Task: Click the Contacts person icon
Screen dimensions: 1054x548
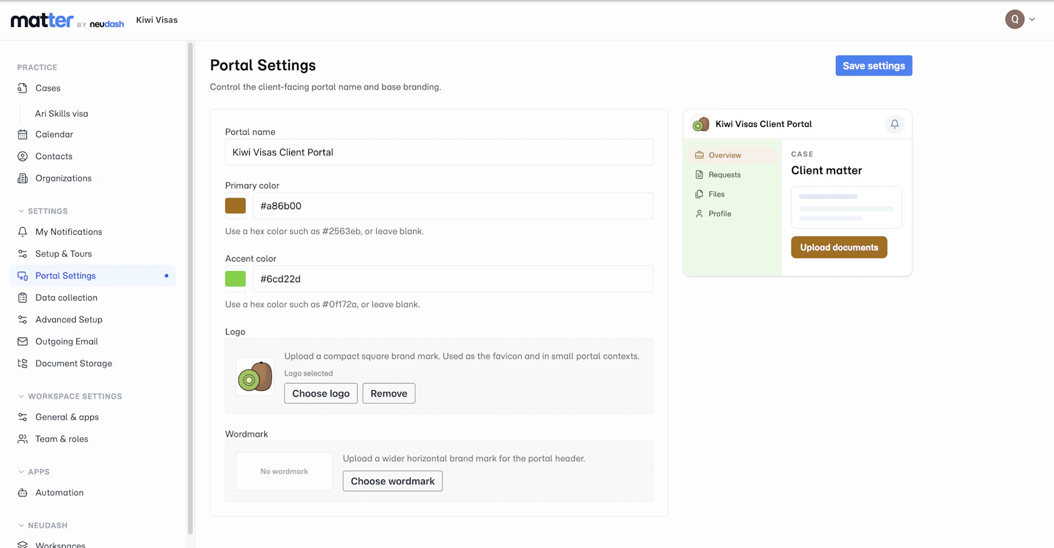Action: (22, 157)
